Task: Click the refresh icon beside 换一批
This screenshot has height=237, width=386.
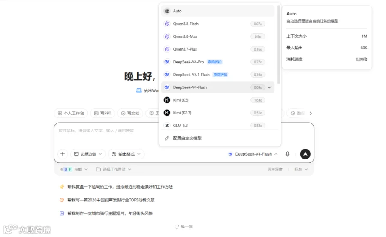Action: point(177,227)
